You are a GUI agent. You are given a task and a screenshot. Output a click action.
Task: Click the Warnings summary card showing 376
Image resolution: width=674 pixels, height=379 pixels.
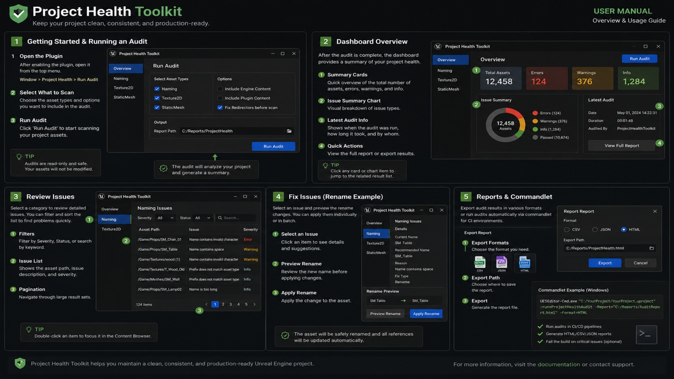592,78
